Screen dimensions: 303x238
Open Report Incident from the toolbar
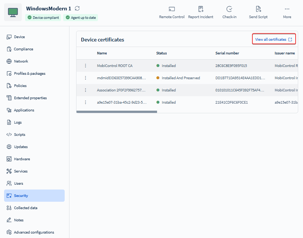click(201, 9)
